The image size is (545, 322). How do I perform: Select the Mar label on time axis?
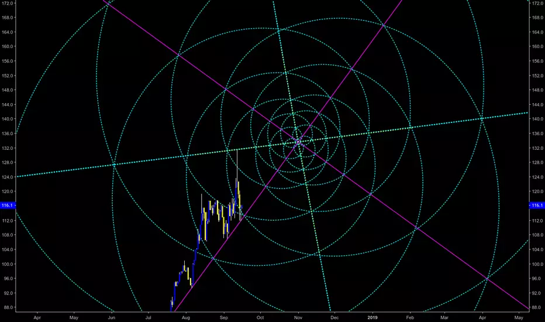[x=444, y=317]
